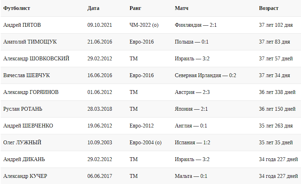The height and width of the screenshot is (184, 301).
Task: Click the match Финляндия — 2:1
Action: click(196, 25)
